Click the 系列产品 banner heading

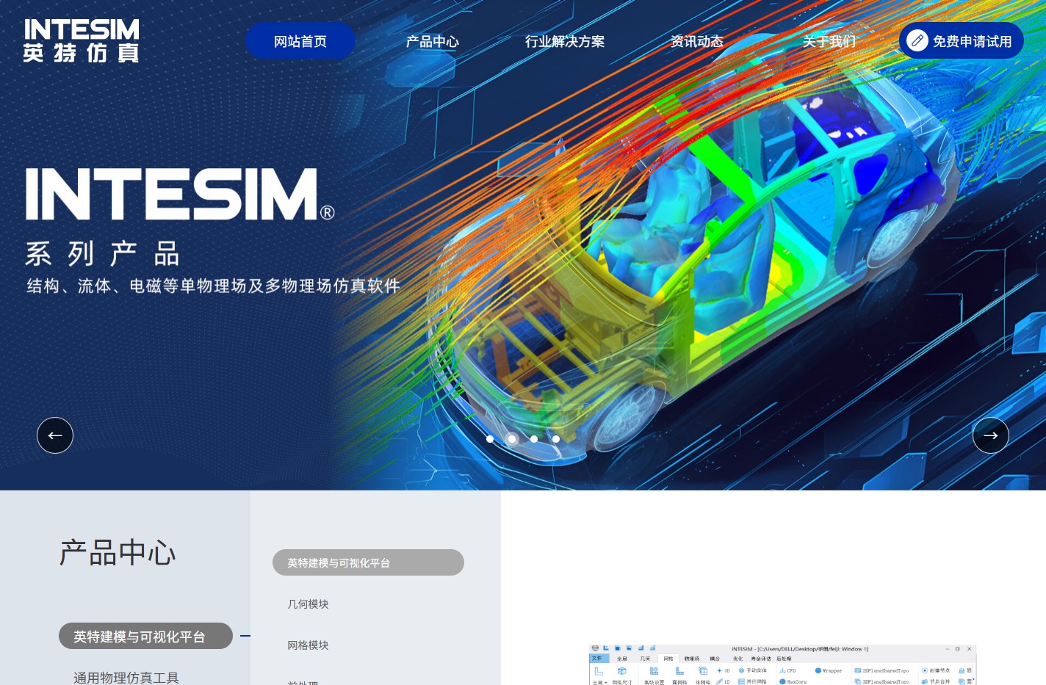click(x=102, y=254)
